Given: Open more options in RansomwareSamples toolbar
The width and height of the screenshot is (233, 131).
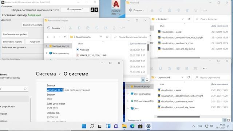Looking at the screenshot, I should (123, 28).
